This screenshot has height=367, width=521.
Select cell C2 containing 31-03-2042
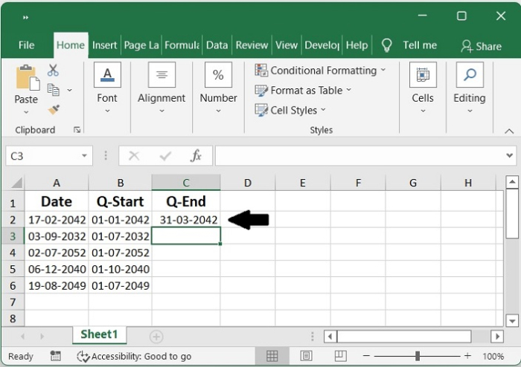click(x=186, y=220)
